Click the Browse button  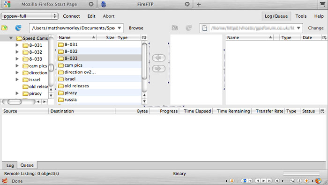pyautogui.click(x=136, y=28)
